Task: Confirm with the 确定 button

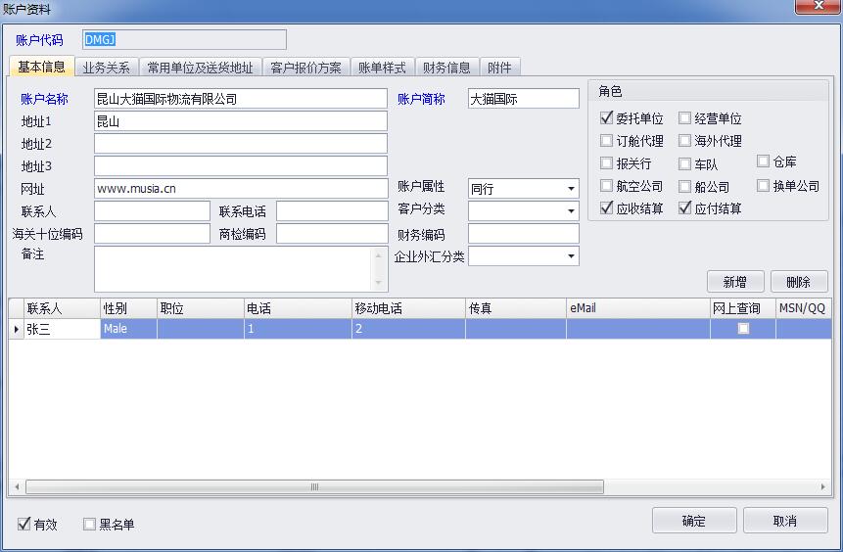Action: click(x=694, y=521)
